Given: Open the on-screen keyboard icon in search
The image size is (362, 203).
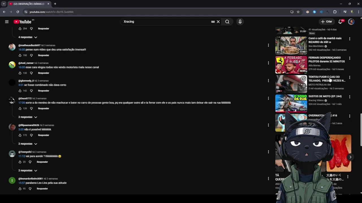Looking at the screenshot, I should tap(213, 22).
